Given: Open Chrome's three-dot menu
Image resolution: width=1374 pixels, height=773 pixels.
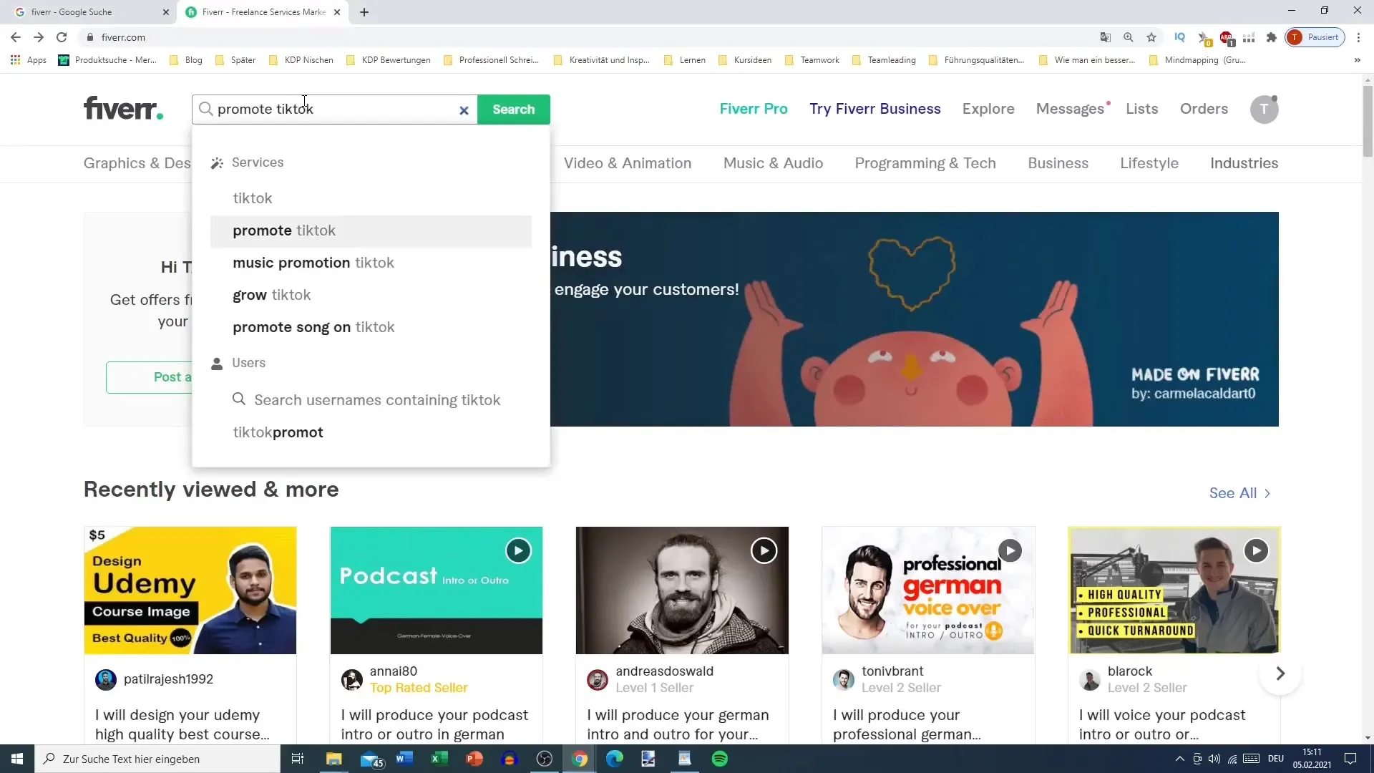Looking at the screenshot, I should tap(1358, 37).
